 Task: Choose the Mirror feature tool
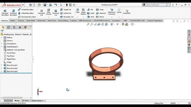coord(100,17)
